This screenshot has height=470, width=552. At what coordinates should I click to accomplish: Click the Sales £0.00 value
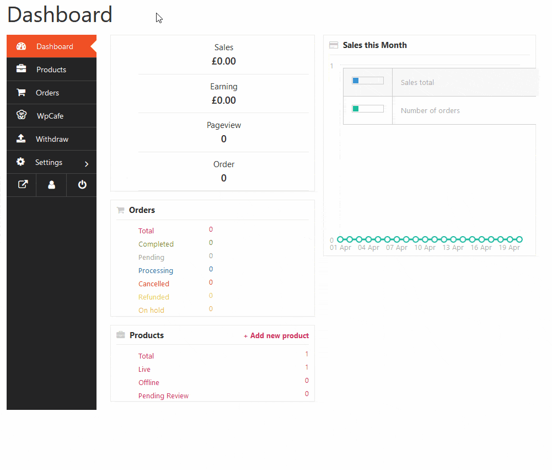224,61
